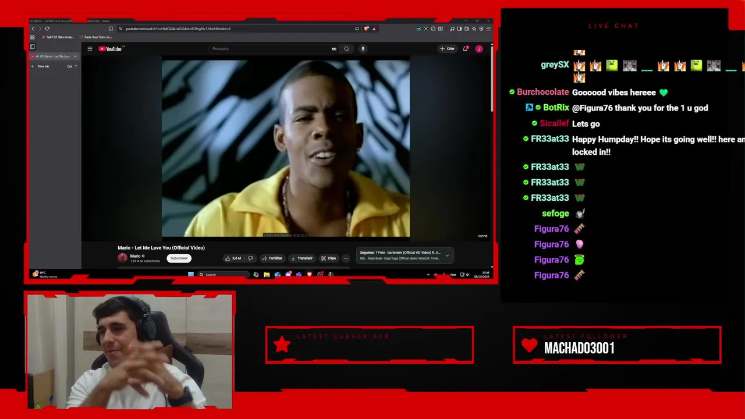745x419 pixels.
Task: Click the video title Let Me Love You
Action: 161,248
